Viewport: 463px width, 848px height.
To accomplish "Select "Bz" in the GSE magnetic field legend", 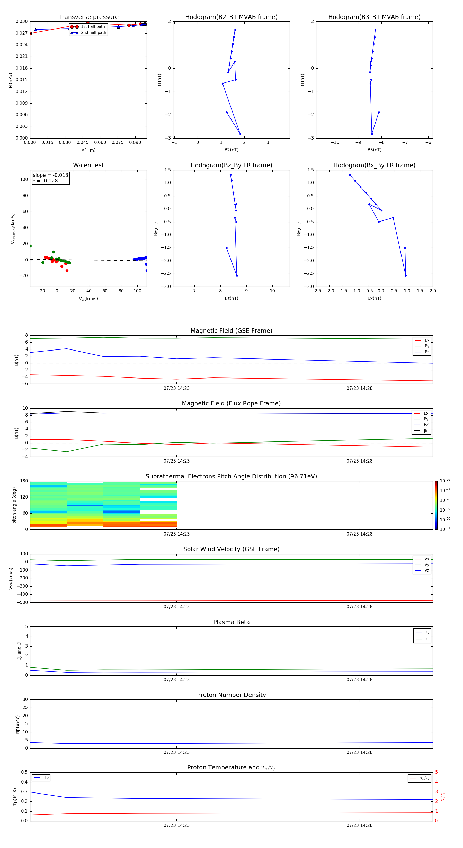I will 422,352.
